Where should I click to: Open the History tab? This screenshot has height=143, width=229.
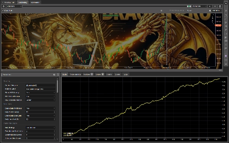[x=109, y=74]
